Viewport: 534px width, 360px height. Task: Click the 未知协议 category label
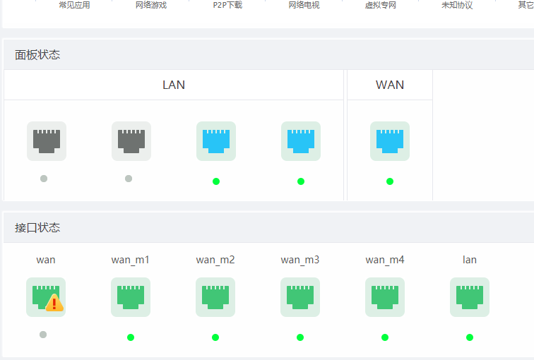[457, 6]
